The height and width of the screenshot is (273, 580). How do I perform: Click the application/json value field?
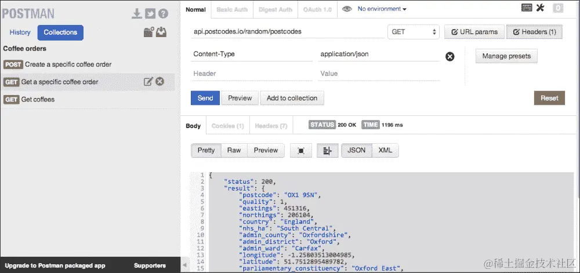pos(379,54)
